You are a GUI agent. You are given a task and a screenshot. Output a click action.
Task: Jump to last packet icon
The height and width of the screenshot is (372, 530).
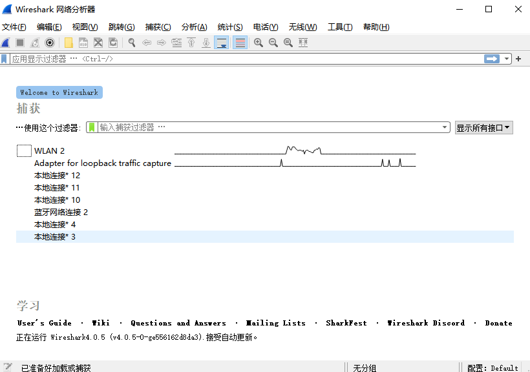(x=206, y=43)
